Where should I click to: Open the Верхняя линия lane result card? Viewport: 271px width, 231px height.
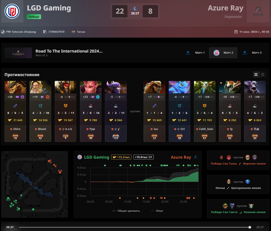238,160
